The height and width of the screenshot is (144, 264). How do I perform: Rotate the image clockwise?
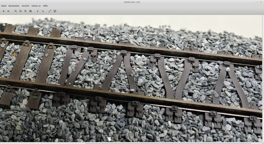43,11
